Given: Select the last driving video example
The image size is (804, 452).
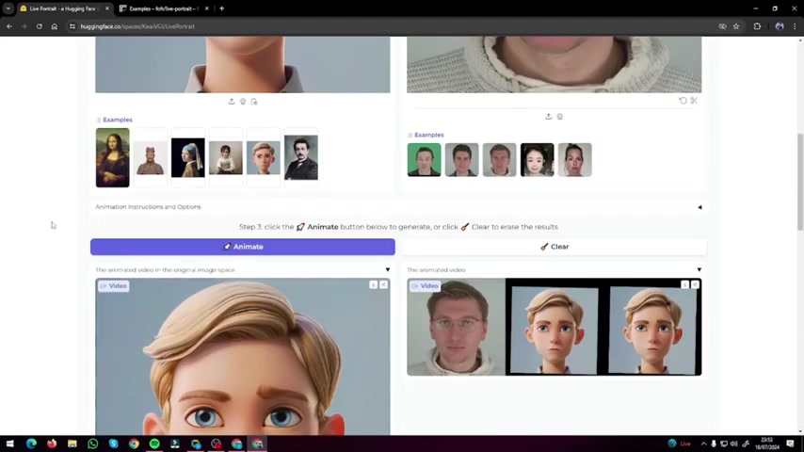Looking at the screenshot, I should click(575, 160).
